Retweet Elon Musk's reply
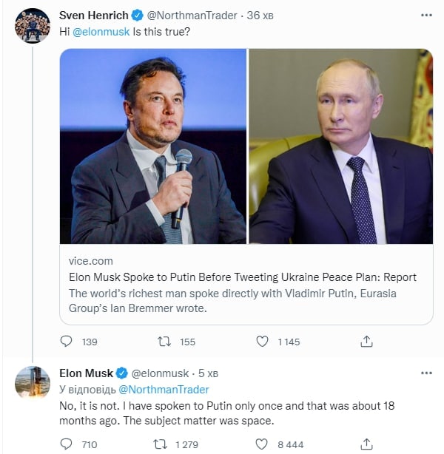 (159, 444)
